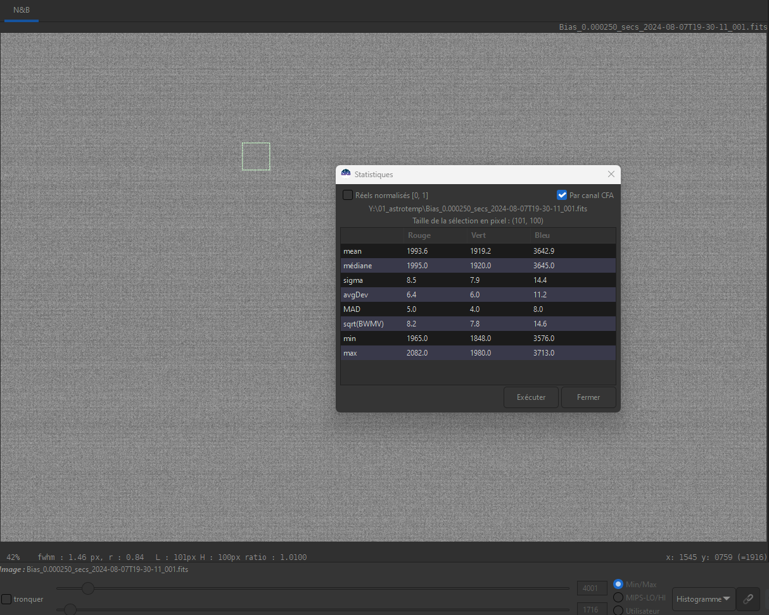
Task: Switch to the N&B image tab
Action: coord(22,10)
